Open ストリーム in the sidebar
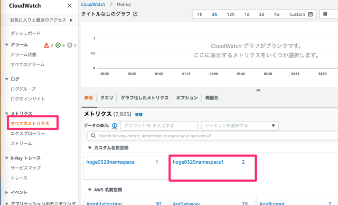Image resolution: width=338 pixels, height=205 pixels. (21, 143)
